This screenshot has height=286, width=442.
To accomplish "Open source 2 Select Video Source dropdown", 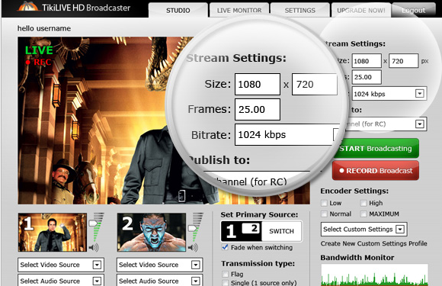I will tap(159, 265).
